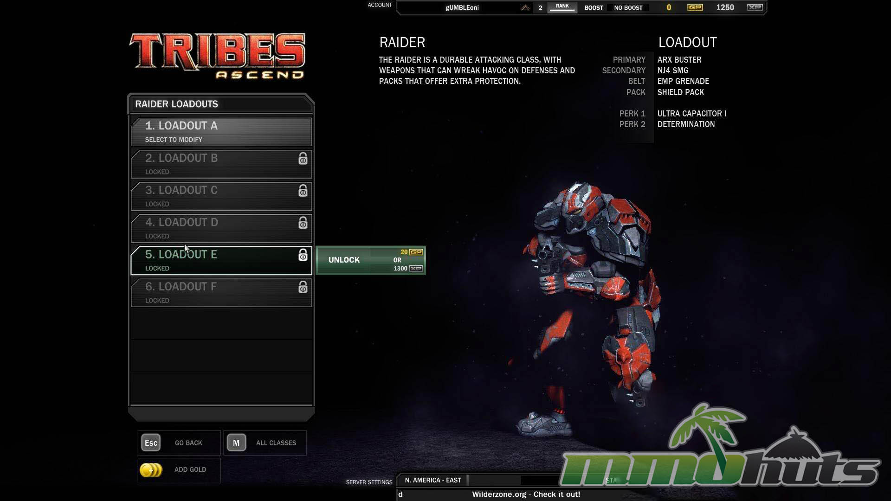891x501 pixels.
Task: Select the locked Loadout E row
Action: tap(221, 261)
